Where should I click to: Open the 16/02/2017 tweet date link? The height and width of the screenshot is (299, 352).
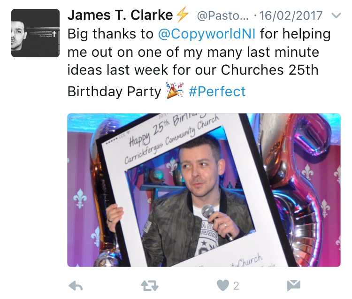click(291, 15)
